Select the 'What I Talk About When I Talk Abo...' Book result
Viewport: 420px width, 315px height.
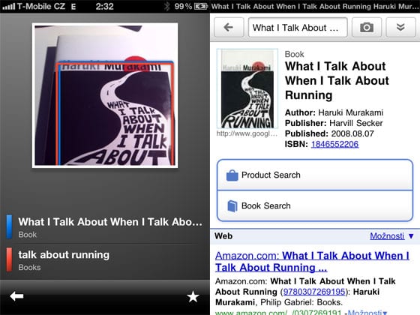coord(105,226)
